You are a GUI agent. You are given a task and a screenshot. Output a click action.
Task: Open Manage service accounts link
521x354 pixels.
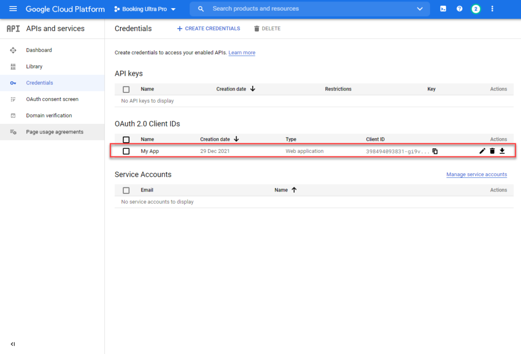point(476,175)
